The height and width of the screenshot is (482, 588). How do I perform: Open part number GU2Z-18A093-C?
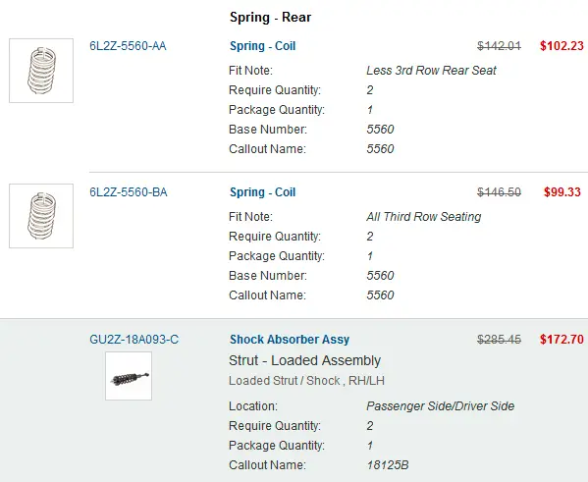point(134,340)
